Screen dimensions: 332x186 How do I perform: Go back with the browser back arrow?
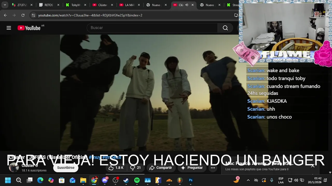tap(5, 15)
